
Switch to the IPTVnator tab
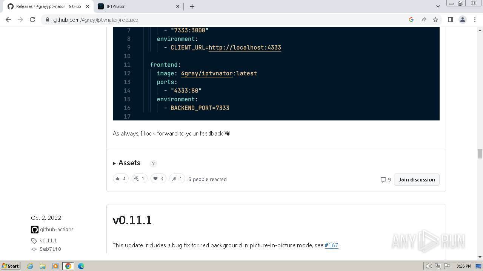(138, 6)
